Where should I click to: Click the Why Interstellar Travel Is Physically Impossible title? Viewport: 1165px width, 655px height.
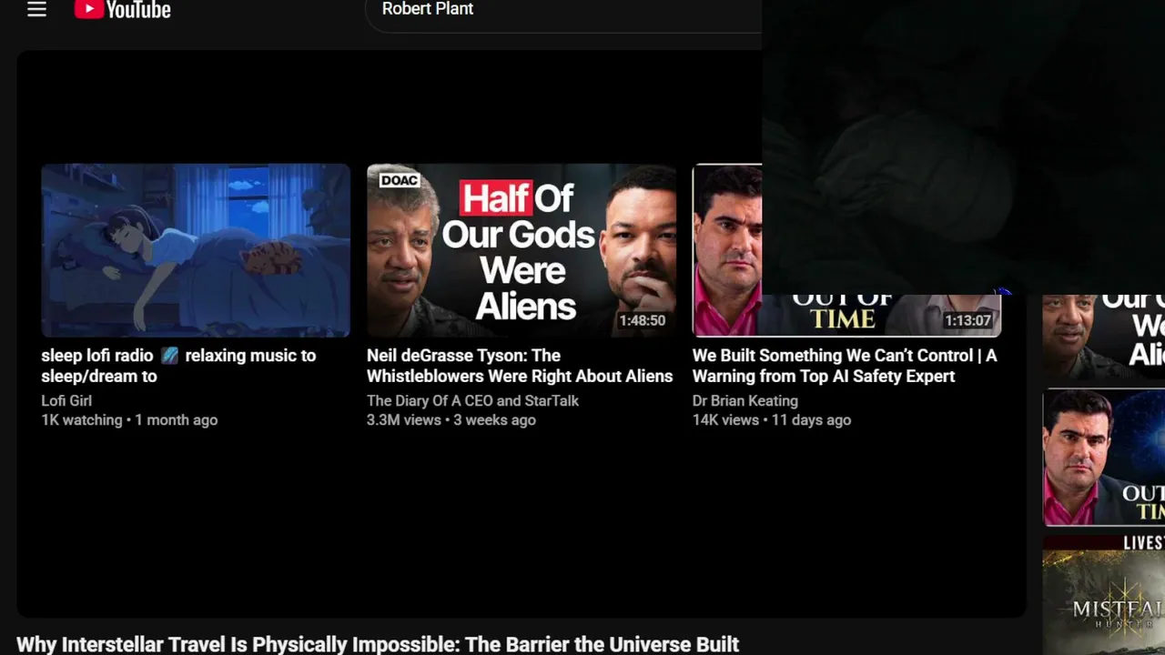tap(378, 645)
